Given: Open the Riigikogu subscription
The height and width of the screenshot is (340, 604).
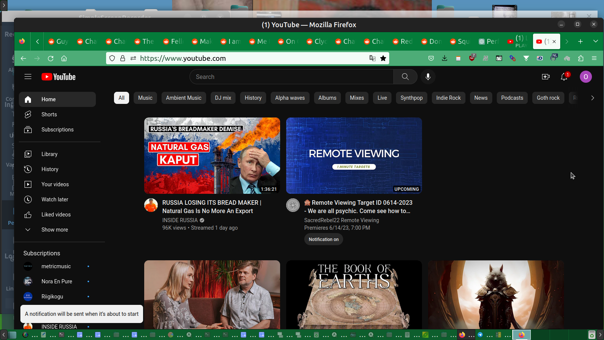Looking at the screenshot, I should tap(57, 297).
